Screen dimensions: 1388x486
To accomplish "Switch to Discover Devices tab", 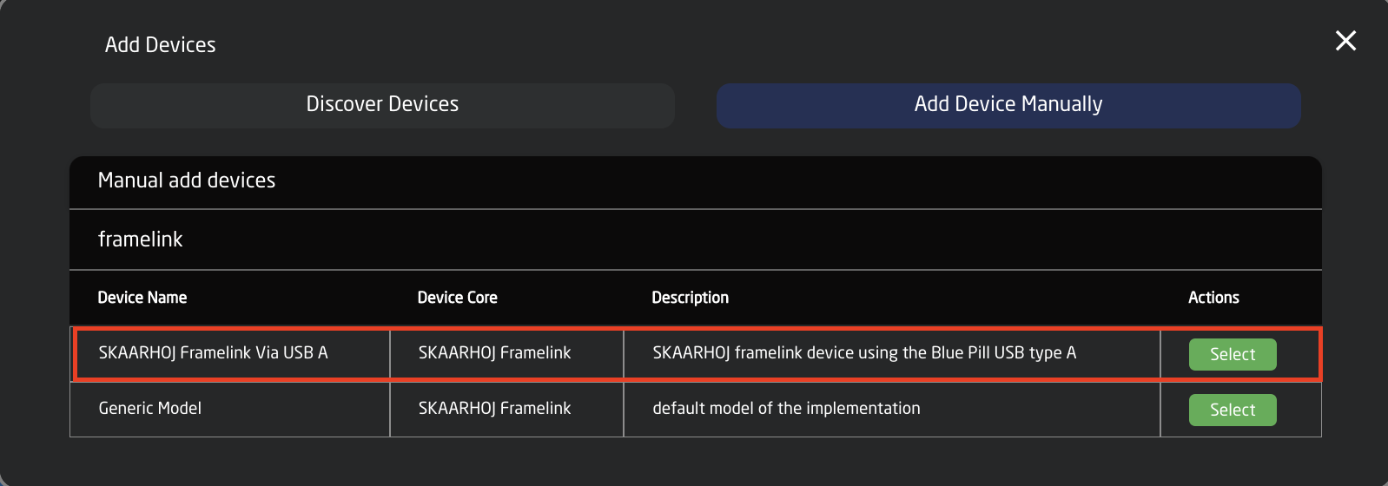I will pyautogui.click(x=382, y=105).
